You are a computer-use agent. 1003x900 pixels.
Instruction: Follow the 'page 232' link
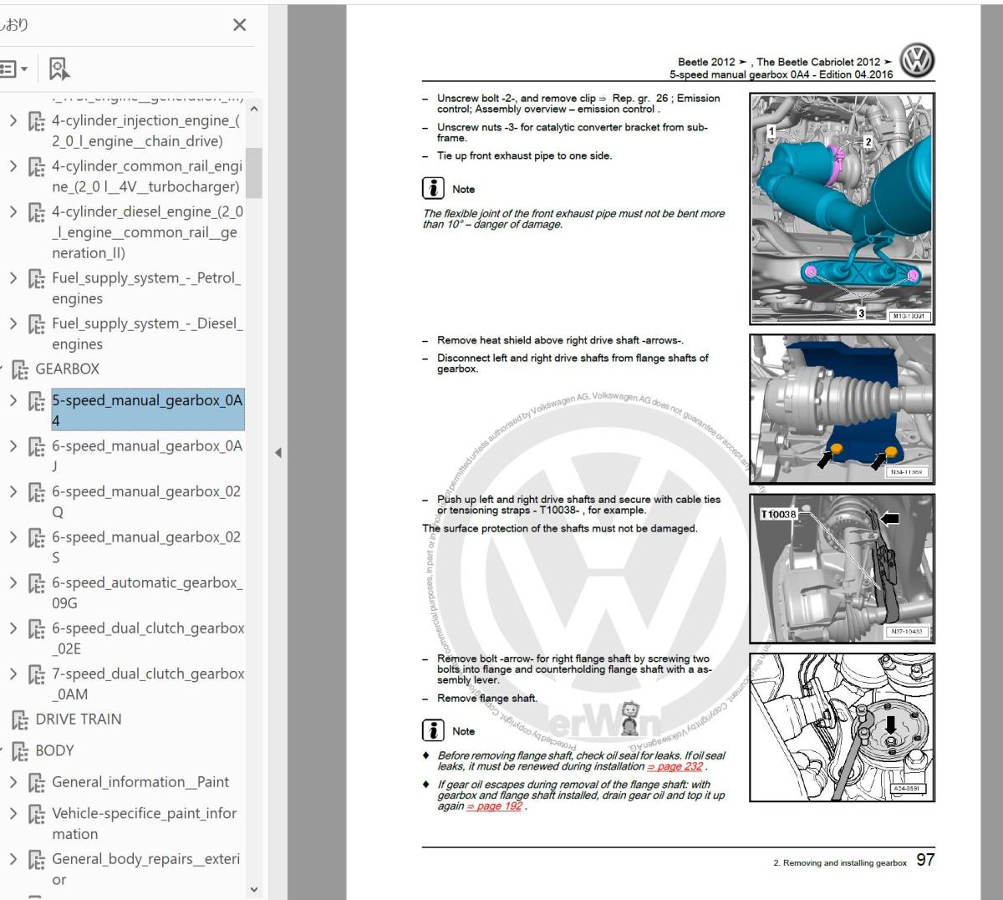(675, 766)
